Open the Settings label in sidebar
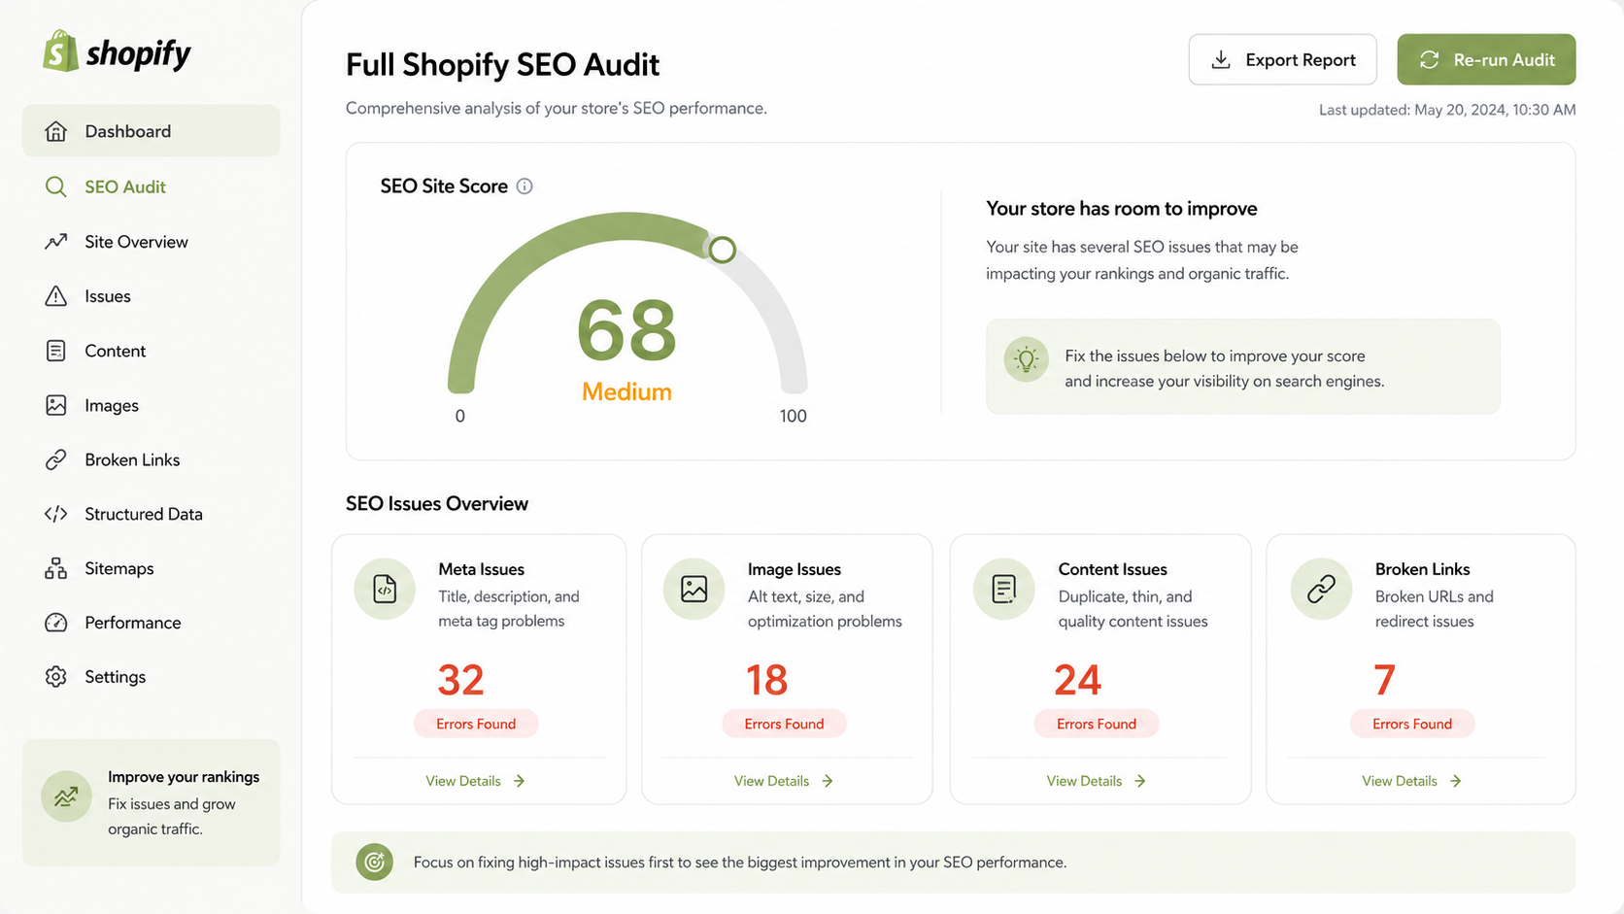 [x=116, y=677]
